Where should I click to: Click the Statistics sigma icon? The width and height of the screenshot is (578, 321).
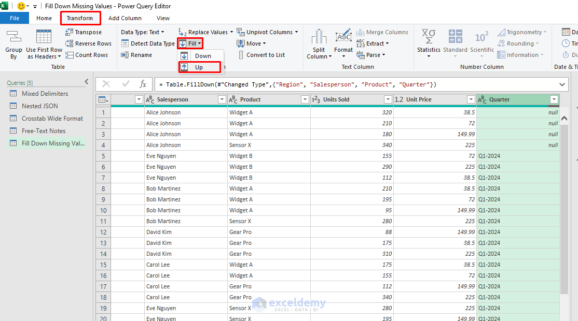point(429,37)
